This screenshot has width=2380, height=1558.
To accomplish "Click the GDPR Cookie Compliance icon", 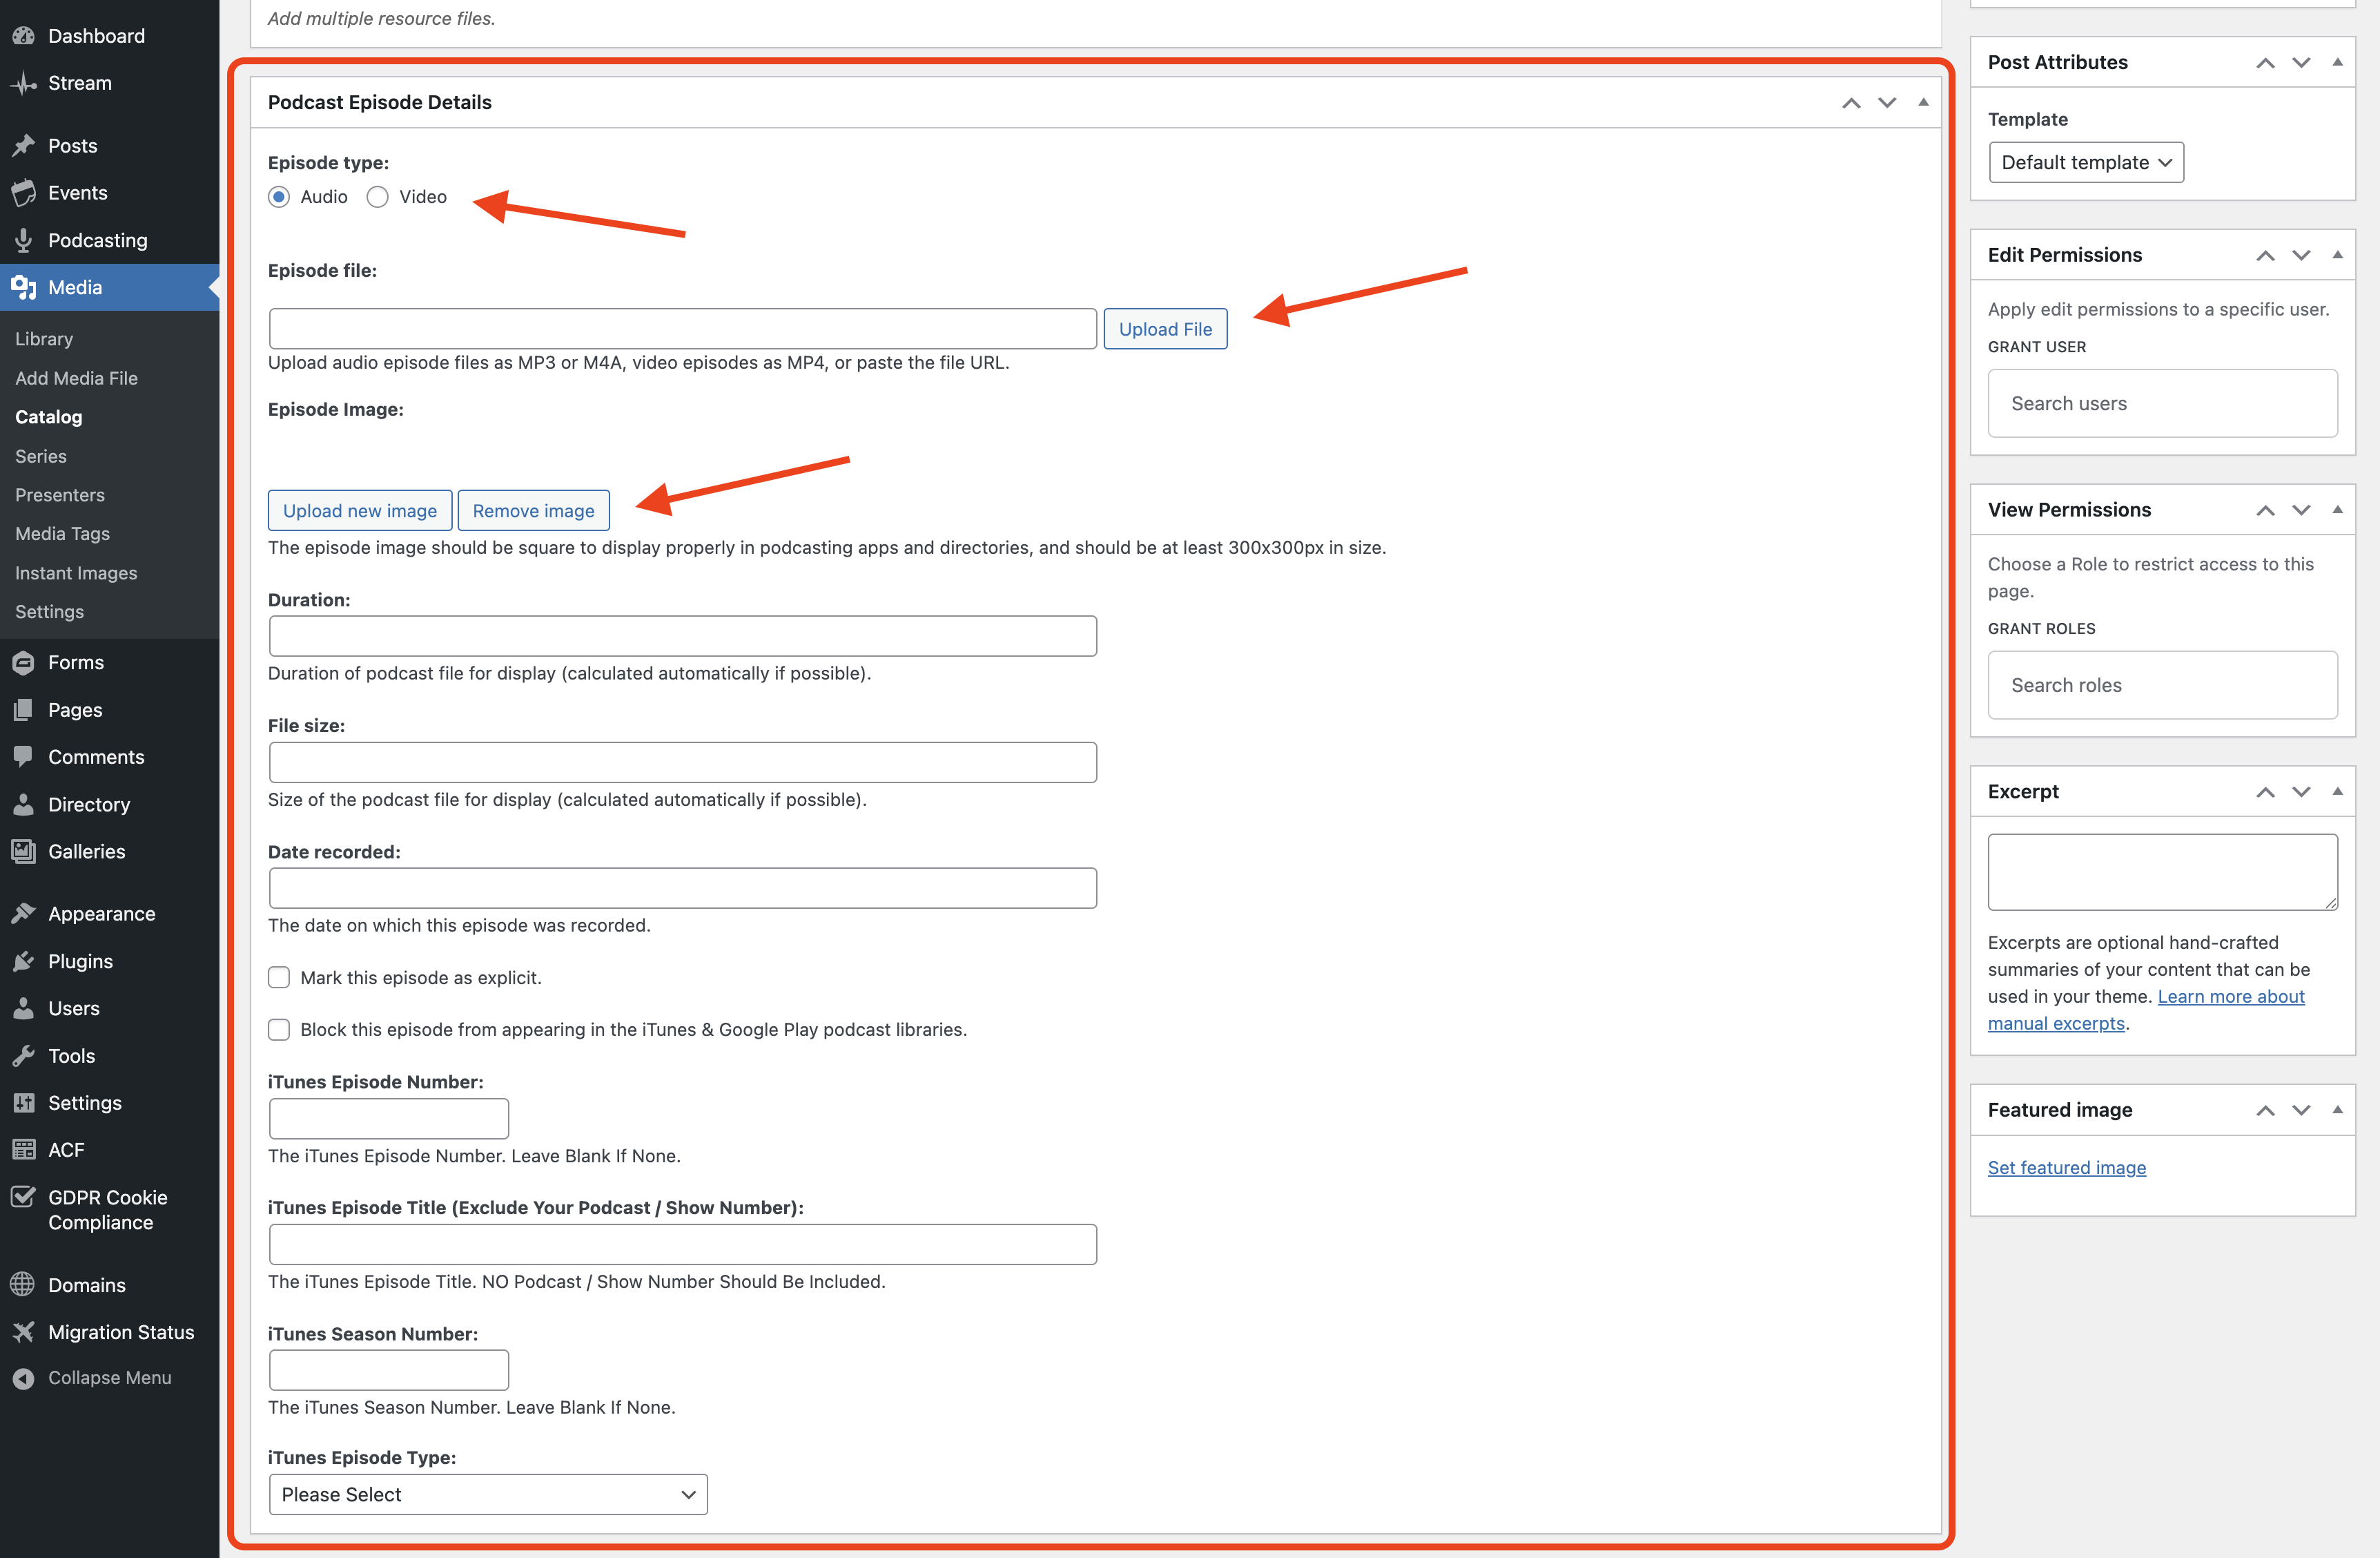I will point(23,1197).
